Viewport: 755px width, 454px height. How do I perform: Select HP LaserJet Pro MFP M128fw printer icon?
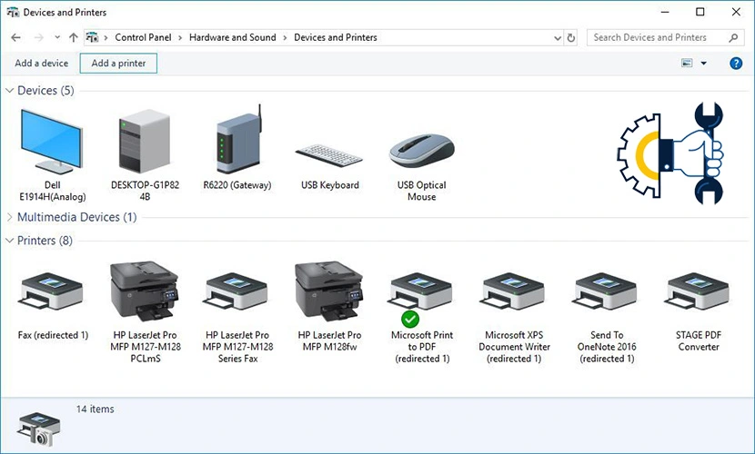pos(329,291)
